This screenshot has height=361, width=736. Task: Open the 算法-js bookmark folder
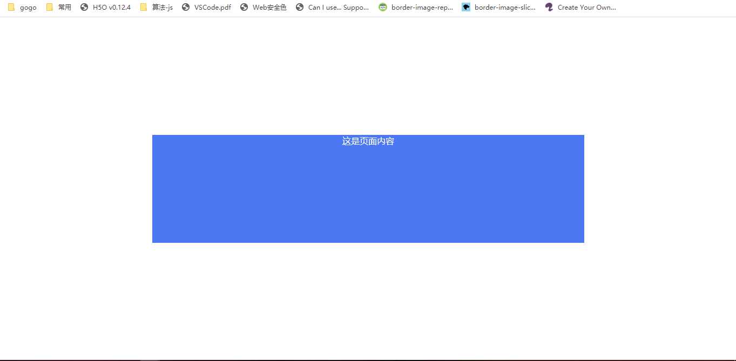pos(156,8)
